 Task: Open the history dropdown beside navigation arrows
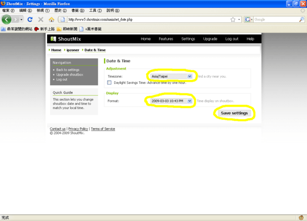[21, 19]
